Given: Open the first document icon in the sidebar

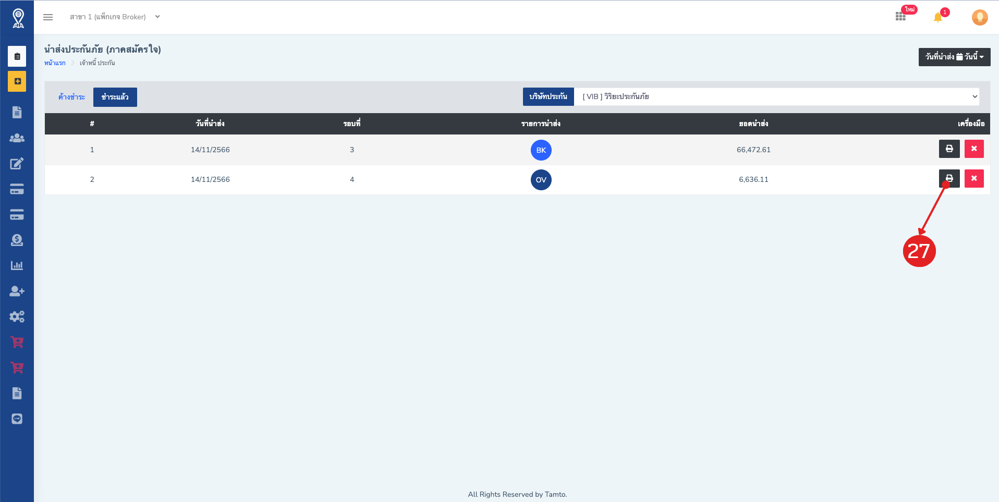Looking at the screenshot, I should [x=17, y=112].
